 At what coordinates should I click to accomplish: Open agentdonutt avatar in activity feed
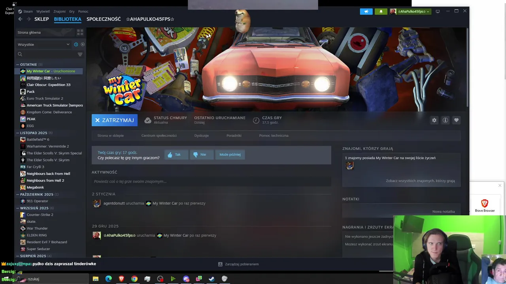pyautogui.click(x=96, y=204)
